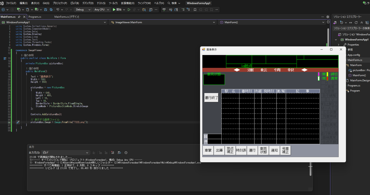This screenshot has width=370, height=195.
Task: Toggle the pin on the MainForm.cs tab
Action: click(x=19, y=17)
